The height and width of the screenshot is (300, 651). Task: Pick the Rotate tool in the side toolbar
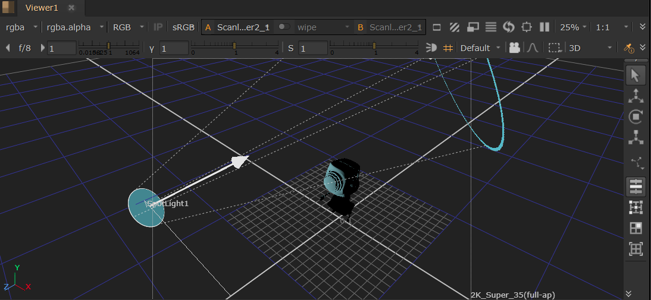pos(635,116)
